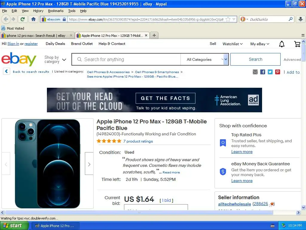Open 7 product ratings link
The height and width of the screenshot is (230, 306).
pos(138,141)
